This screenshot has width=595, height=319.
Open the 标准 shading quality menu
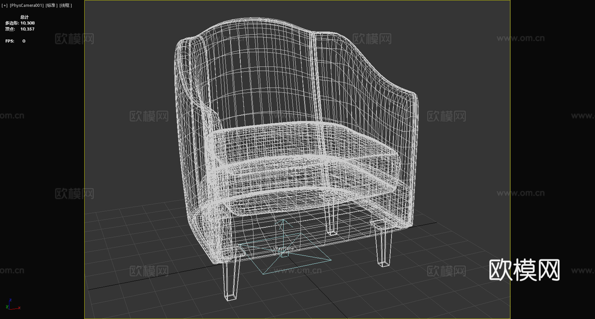(52, 5)
